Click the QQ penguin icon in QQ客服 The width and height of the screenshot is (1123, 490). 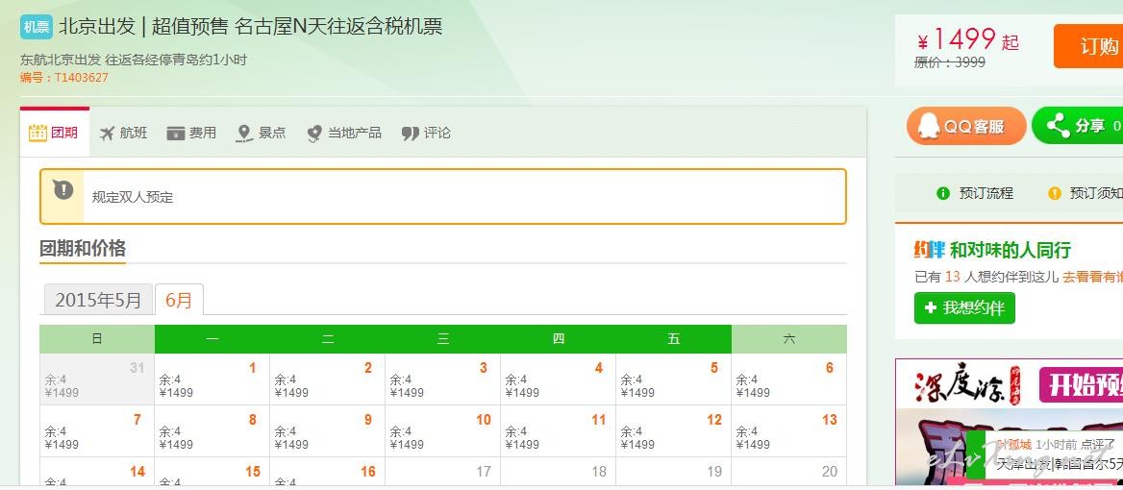click(928, 126)
